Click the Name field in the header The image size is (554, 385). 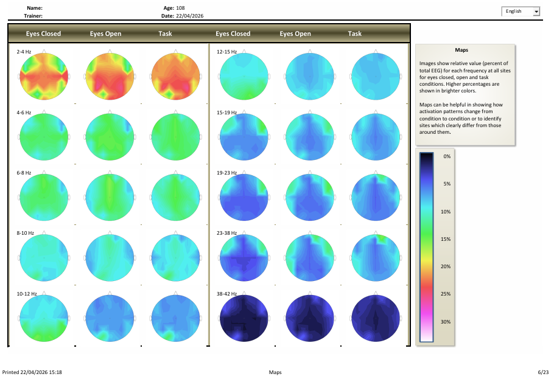(35, 7)
